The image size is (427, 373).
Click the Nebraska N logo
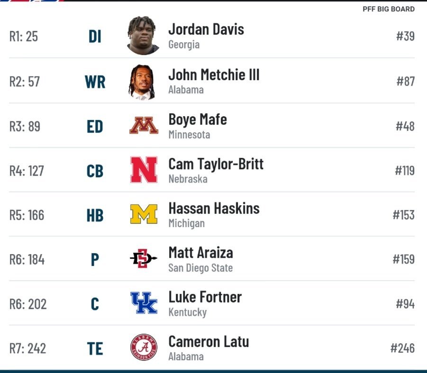tap(144, 169)
